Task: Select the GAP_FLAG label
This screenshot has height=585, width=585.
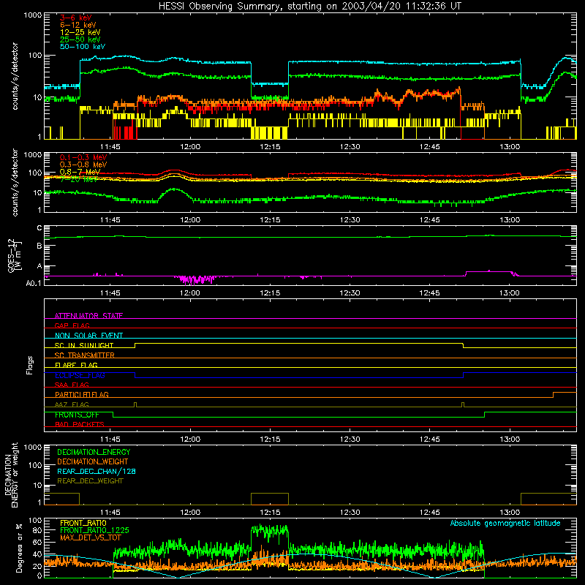Action: point(72,325)
